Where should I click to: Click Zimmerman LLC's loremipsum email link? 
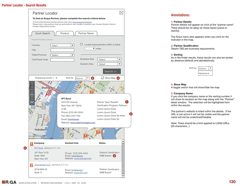coord(77,170)
